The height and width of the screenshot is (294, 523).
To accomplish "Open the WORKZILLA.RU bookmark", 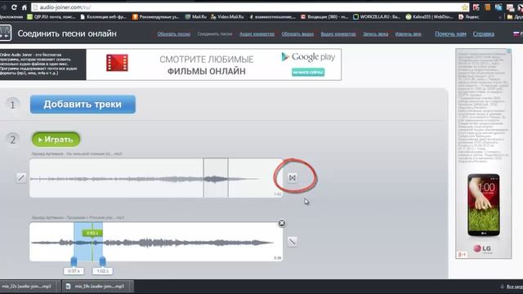I will [x=377, y=16].
